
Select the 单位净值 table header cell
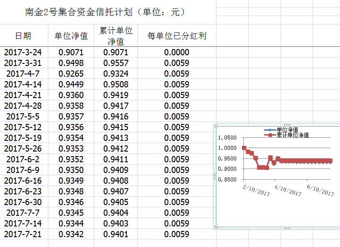[x=71, y=36]
